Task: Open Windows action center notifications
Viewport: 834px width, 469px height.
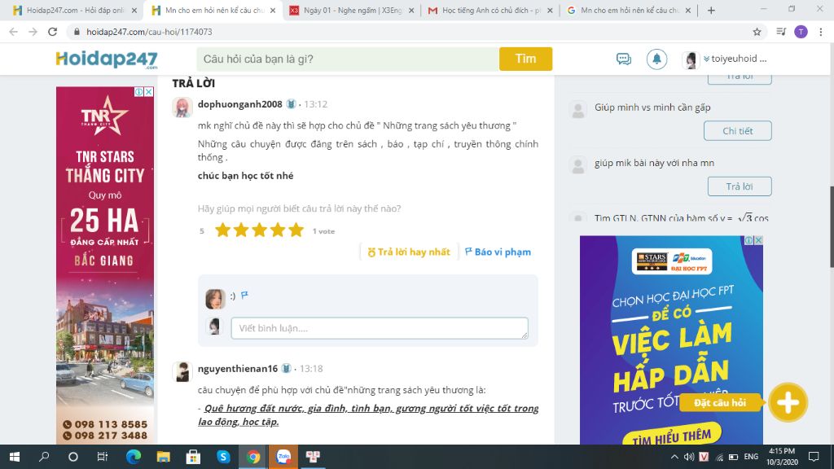Action: 814,457
